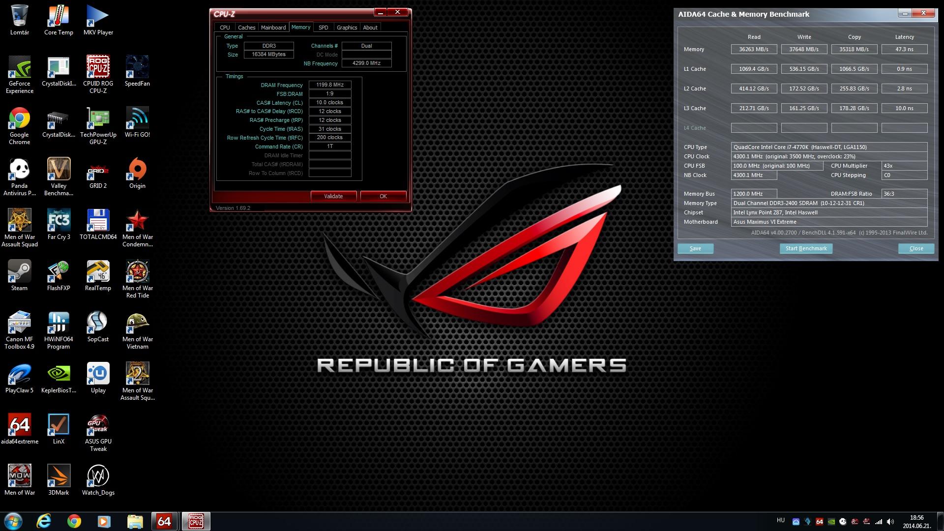Click the ASUS GPU Tweak desktop icon

coord(98,433)
